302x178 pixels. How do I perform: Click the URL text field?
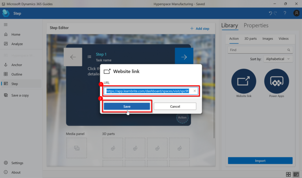(x=147, y=91)
